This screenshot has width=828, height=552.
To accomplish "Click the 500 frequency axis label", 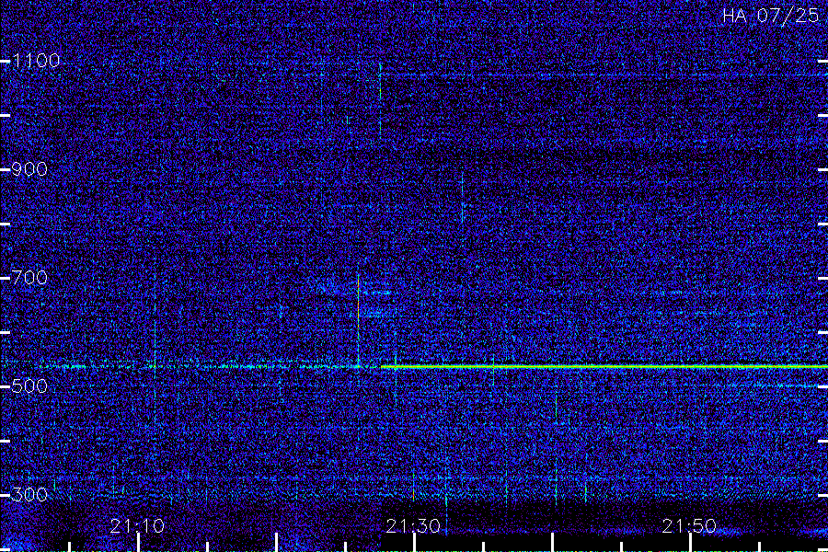I will click(29, 386).
